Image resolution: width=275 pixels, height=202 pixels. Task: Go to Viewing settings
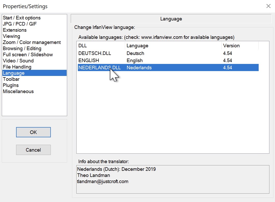click(11, 36)
